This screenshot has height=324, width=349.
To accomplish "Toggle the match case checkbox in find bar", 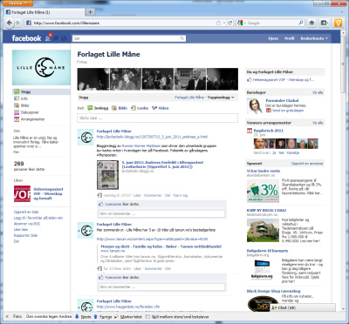I will pyautogui.click(x=147, y=317).
